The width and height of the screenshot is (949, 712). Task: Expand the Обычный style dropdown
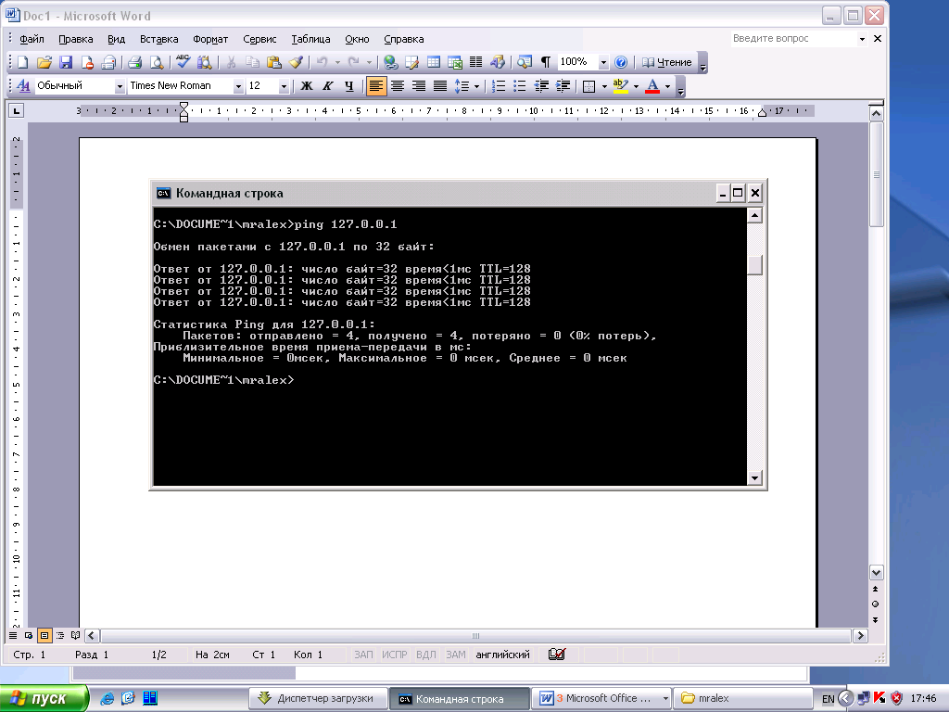click(120, 86)
